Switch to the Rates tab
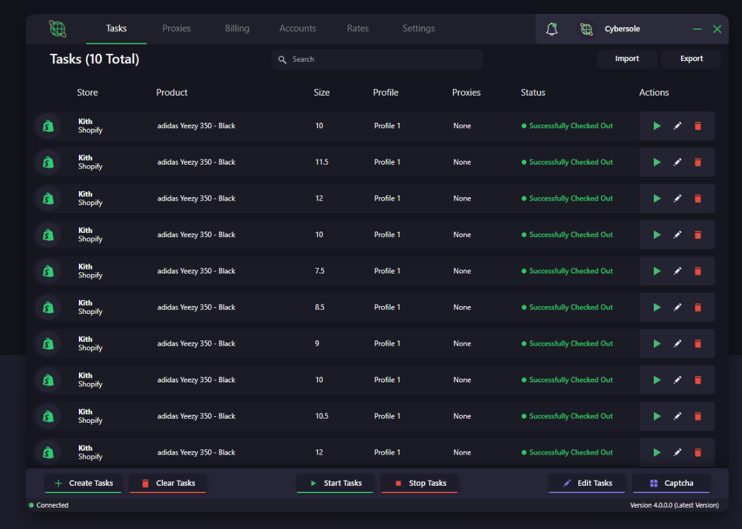Viewport: 742px width, 529px height. 358,29
